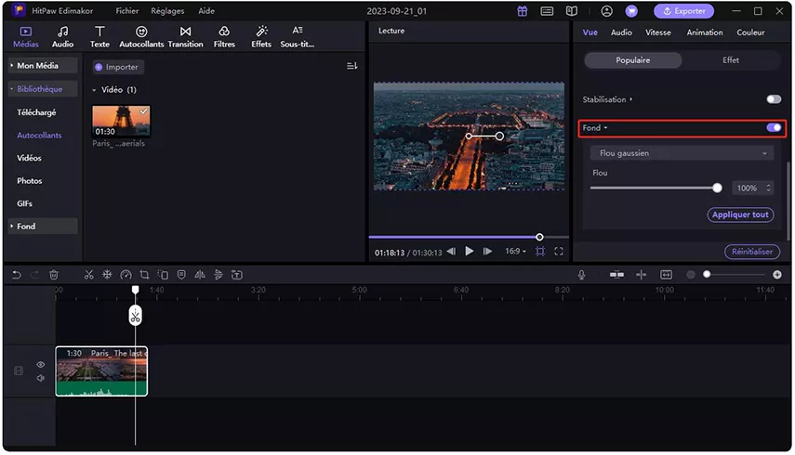Click the redo arrow icon
This screenshot has height=455, width=795.
[34, 275]
